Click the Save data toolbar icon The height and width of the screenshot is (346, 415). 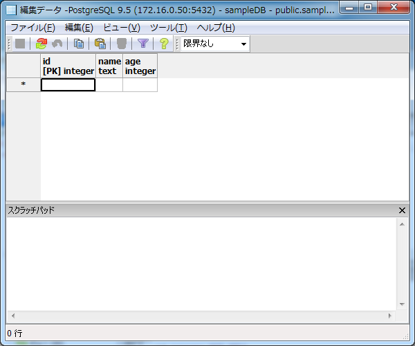tap(20, 44)
